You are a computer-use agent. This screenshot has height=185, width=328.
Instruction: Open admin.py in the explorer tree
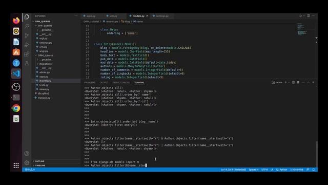[45, 72]
